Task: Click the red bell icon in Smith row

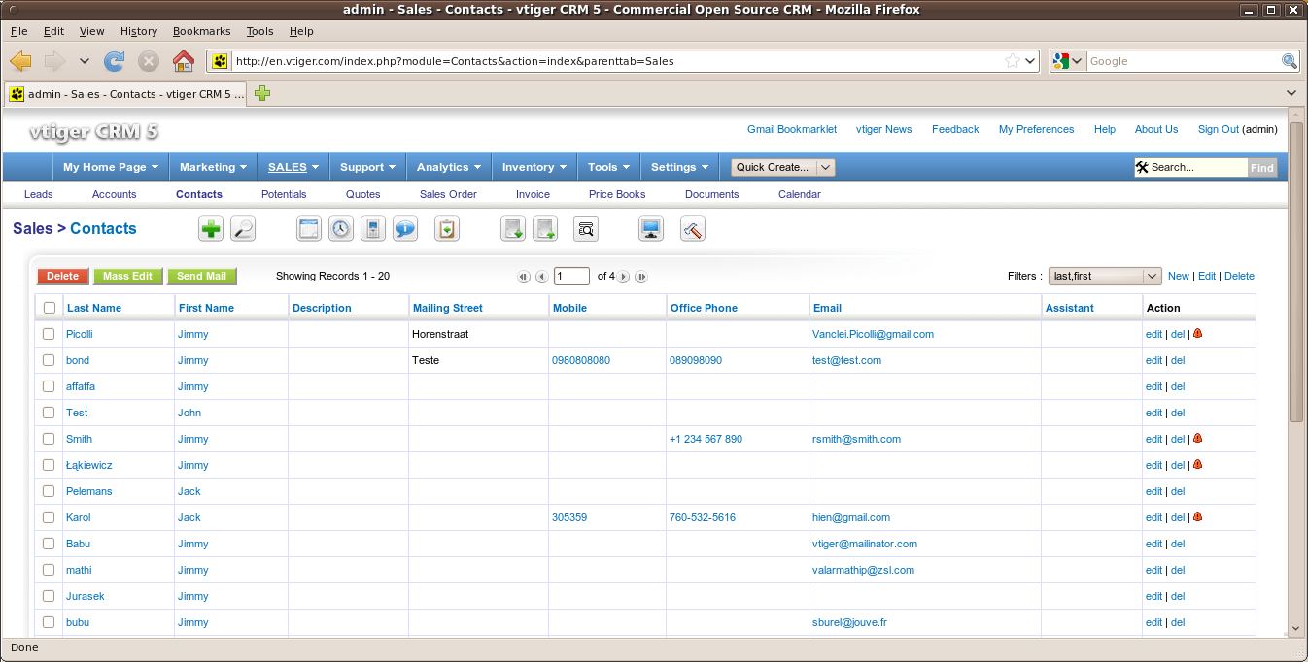Action: (x=1197, y=438)
